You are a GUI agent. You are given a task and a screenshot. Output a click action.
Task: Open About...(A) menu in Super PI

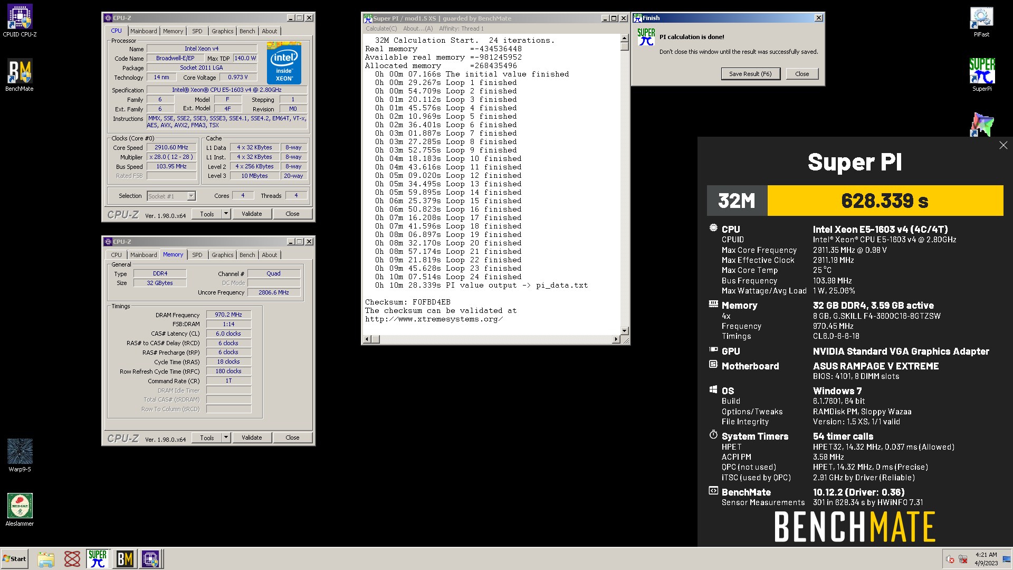point(418,28)
